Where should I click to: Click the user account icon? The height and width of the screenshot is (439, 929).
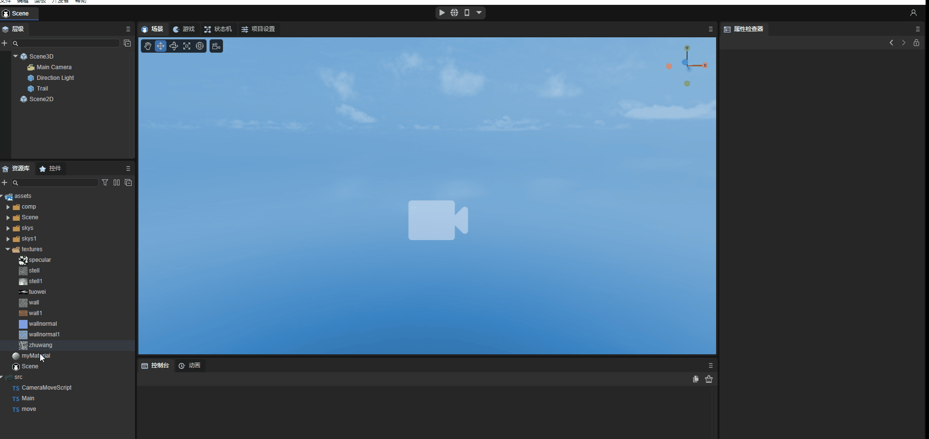coord(913,13)
